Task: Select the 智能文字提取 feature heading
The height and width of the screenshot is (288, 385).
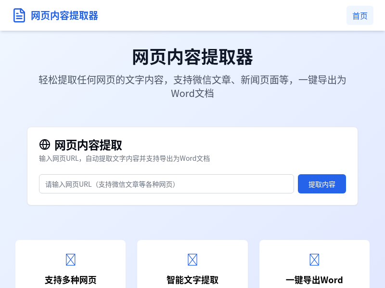Action: point(192,280)
